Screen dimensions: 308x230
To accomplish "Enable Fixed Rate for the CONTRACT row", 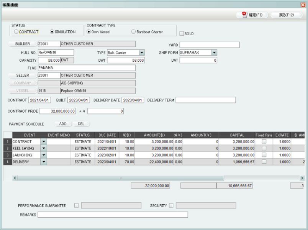I will click(264, 141).
